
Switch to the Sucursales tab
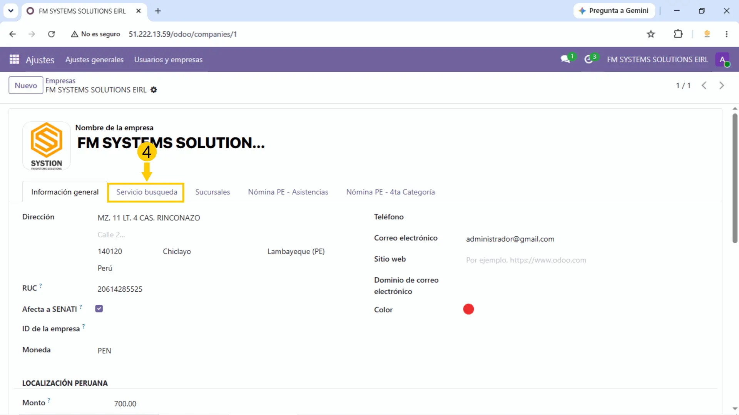(x=212, y=192)
